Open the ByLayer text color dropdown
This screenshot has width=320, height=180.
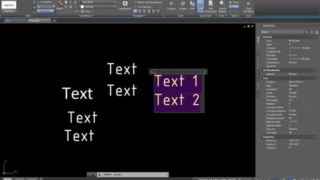point(98,6)
